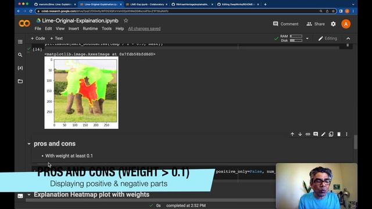Click the RAM usage bar
The image size is (372, 209).
(x=296, y=36)
